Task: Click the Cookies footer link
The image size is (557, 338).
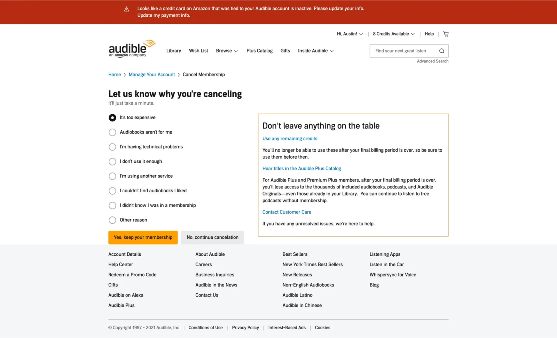Action: 323,328
